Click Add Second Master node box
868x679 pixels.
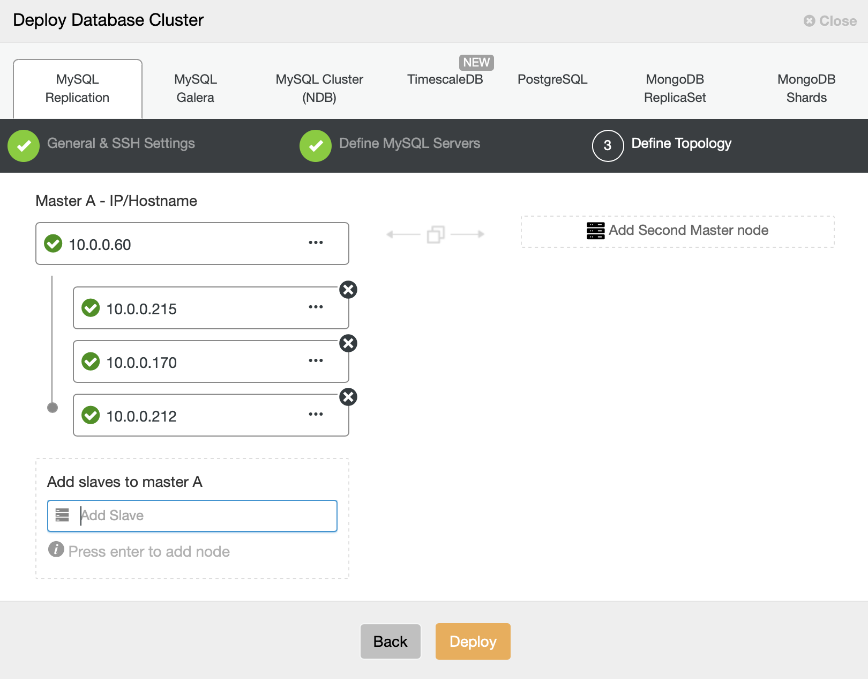point(678,232)
